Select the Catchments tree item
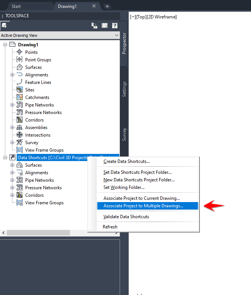251x295 pixels. tap(37, 97)
